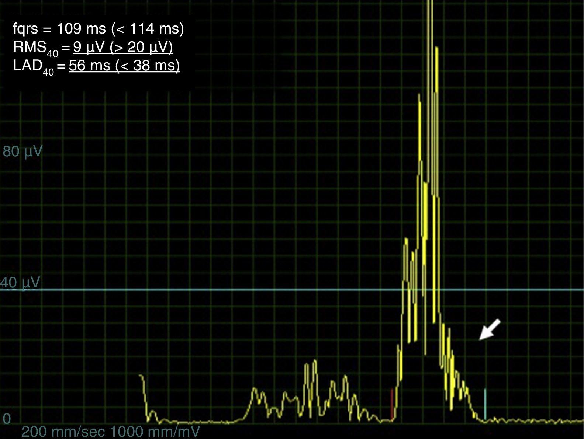Screen dimensions: 584x440
Task: Click the 40 µV axis label
Action: (20, 283)
